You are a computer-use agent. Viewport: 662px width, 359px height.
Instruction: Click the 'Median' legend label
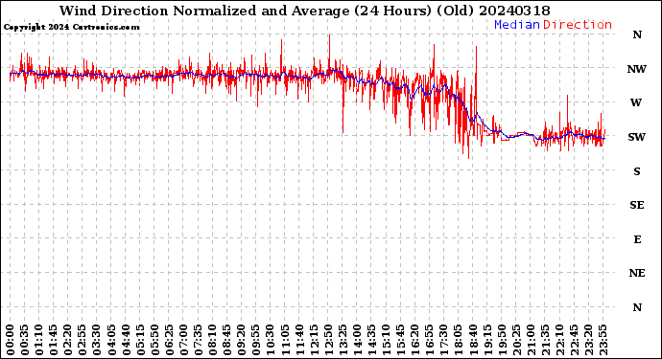click(517, 25)
